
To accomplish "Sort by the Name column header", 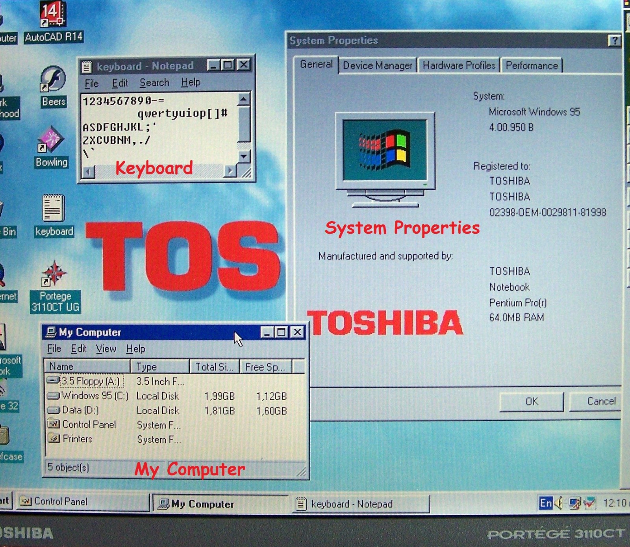I will (87, 367).
